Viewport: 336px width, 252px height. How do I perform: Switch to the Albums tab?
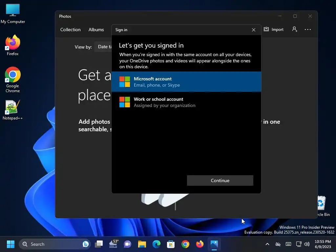tap(96, 30)
